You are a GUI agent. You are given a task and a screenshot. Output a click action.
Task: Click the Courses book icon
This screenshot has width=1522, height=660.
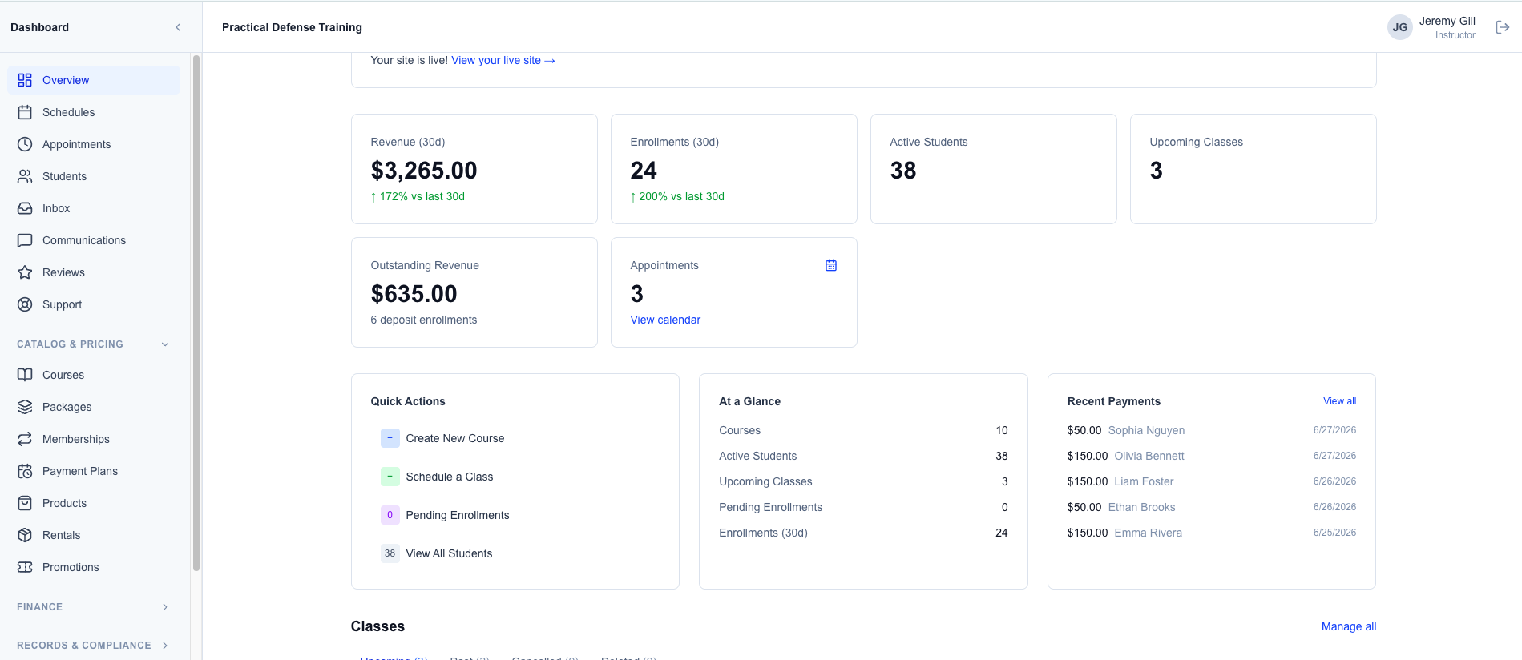click(25, 375)
